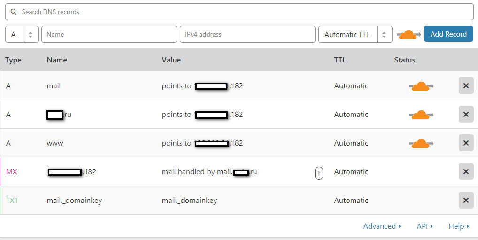Click the Name input field

(109, 34)
